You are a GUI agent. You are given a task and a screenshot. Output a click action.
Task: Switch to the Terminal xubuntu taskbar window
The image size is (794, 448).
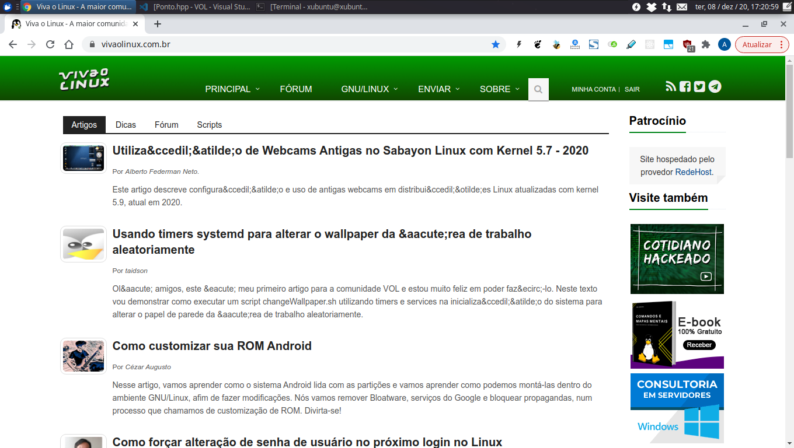pyautogui.click(x=312, y=7)
